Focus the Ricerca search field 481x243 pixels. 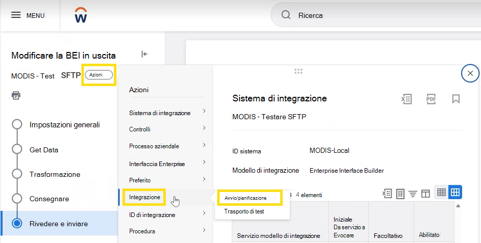coord(376,15)
